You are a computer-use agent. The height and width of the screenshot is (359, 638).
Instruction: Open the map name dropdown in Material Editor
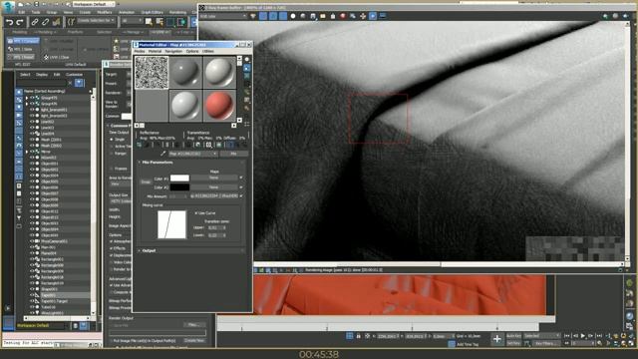[x=193, y=154]
